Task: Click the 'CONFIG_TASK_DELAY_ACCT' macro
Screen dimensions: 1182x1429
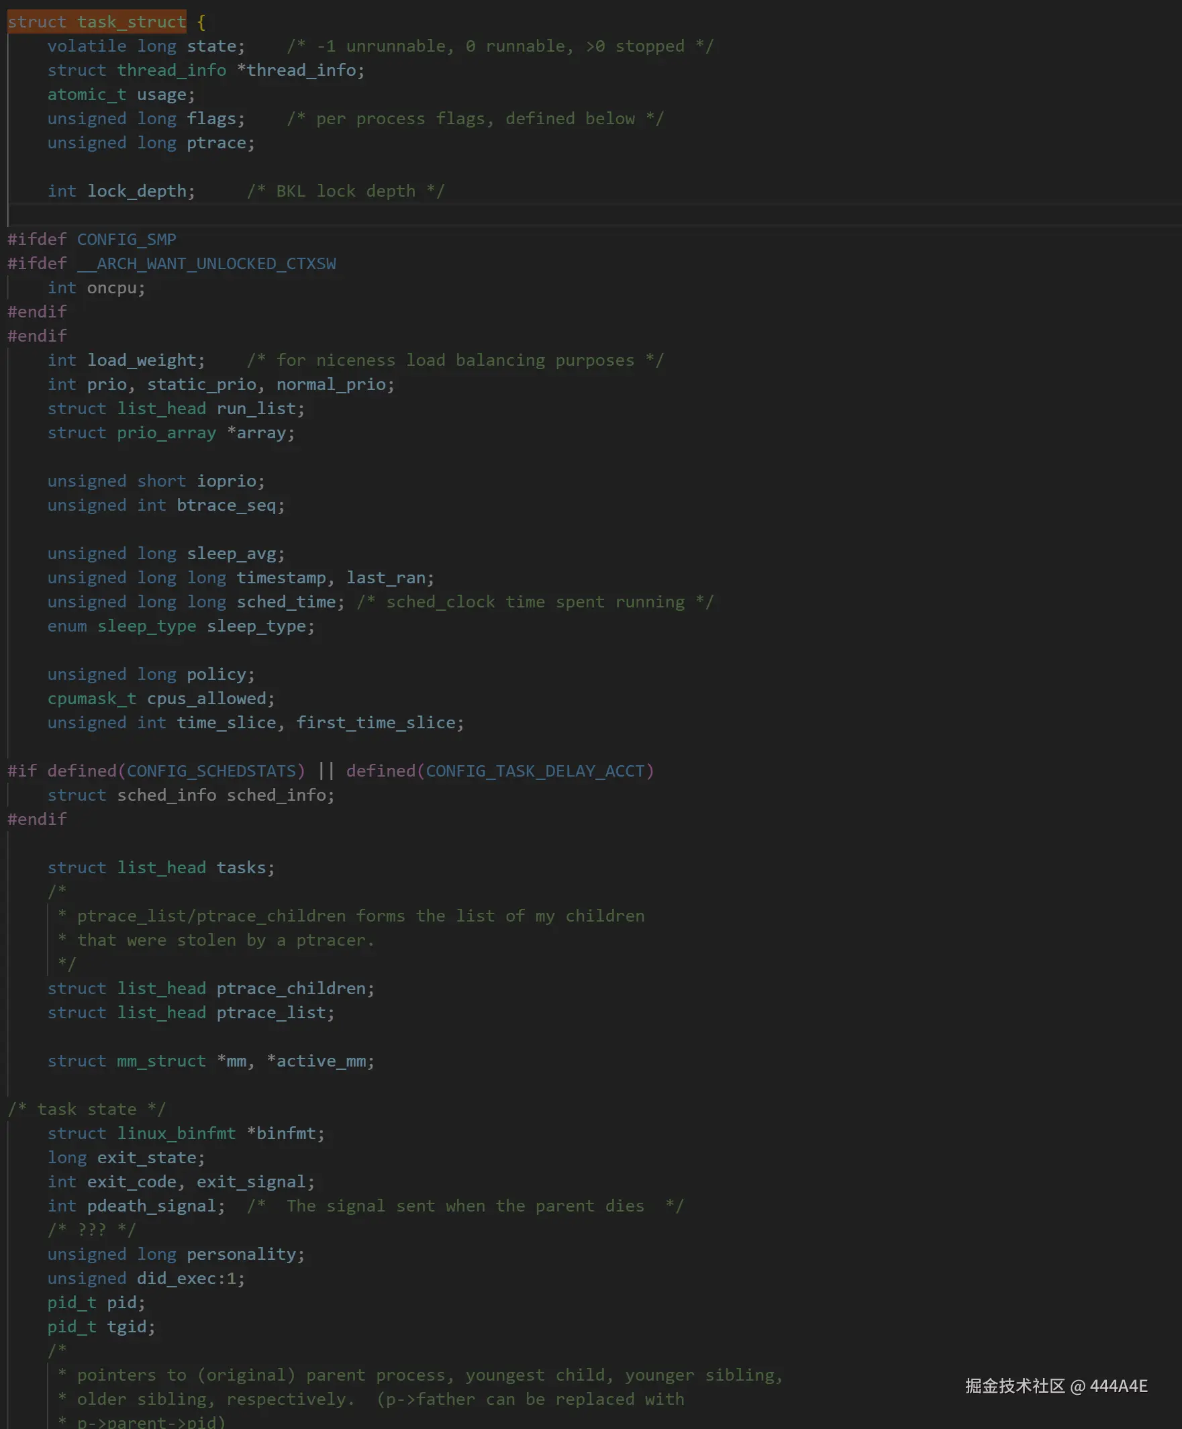Action: tap(535, 771)
